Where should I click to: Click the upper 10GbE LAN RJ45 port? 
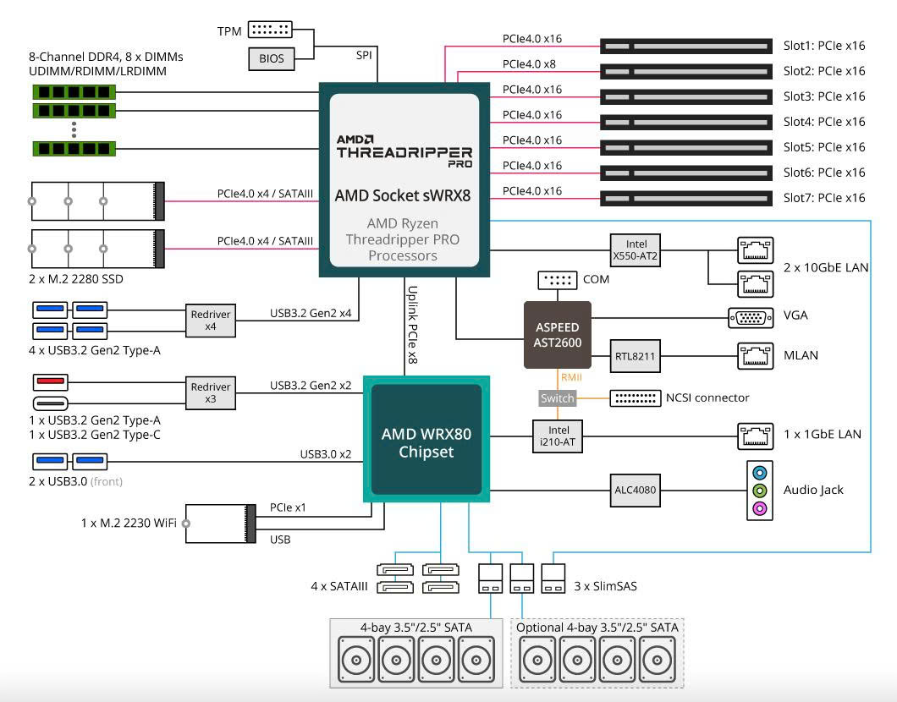coord(755,250)
